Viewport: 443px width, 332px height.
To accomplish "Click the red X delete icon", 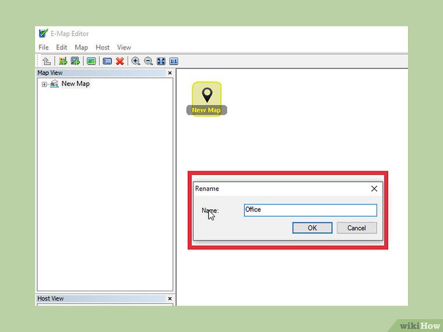I will coord(119,61).
